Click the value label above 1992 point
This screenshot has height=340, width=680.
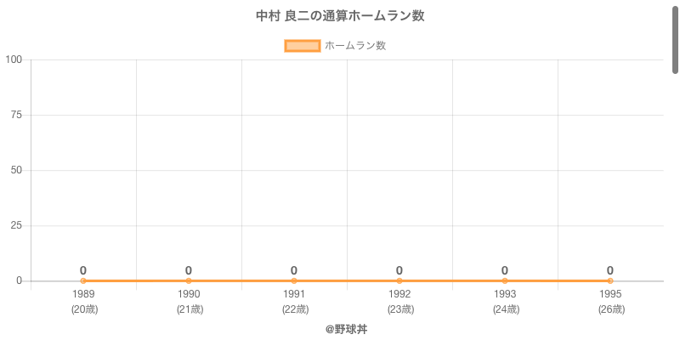[x=399, y=270]
